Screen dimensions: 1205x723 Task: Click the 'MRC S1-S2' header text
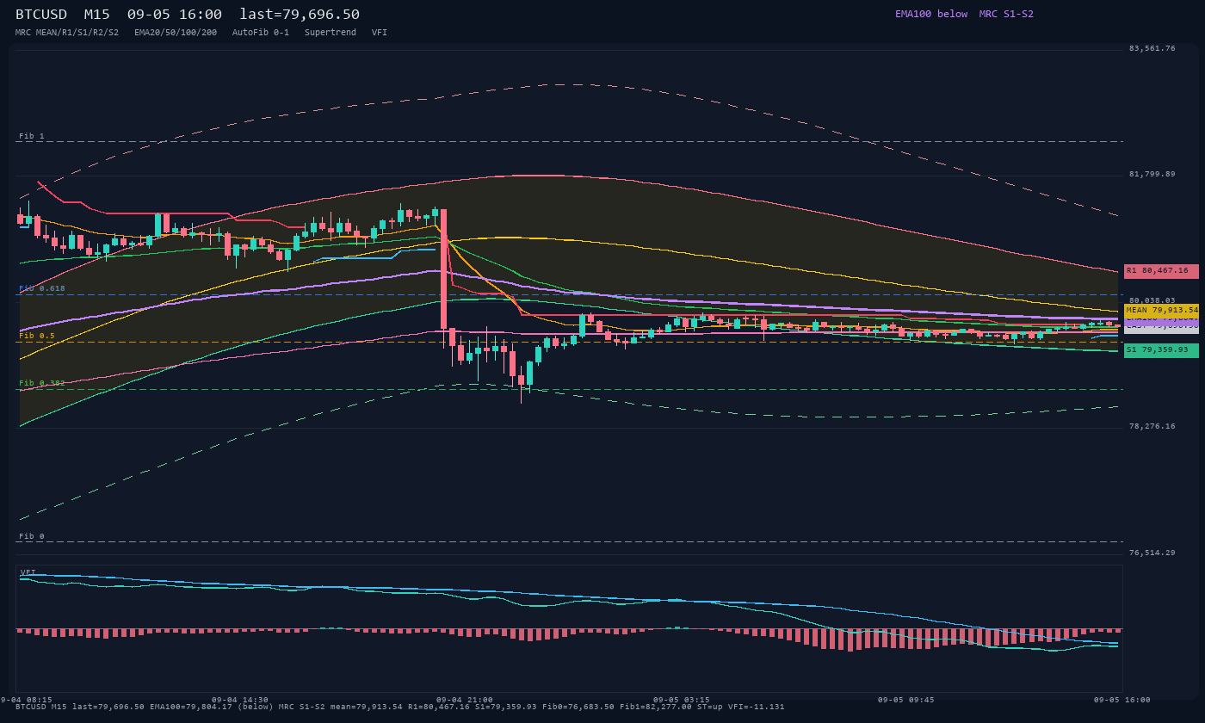[1006, 14]
